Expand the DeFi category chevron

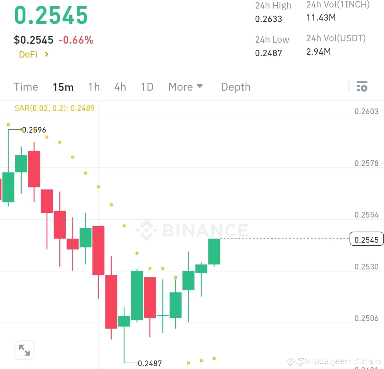[46, 54]
